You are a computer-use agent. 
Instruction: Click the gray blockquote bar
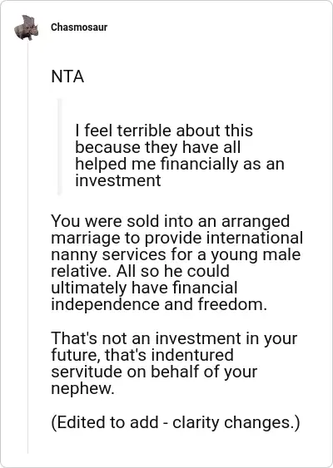(59, 146)
